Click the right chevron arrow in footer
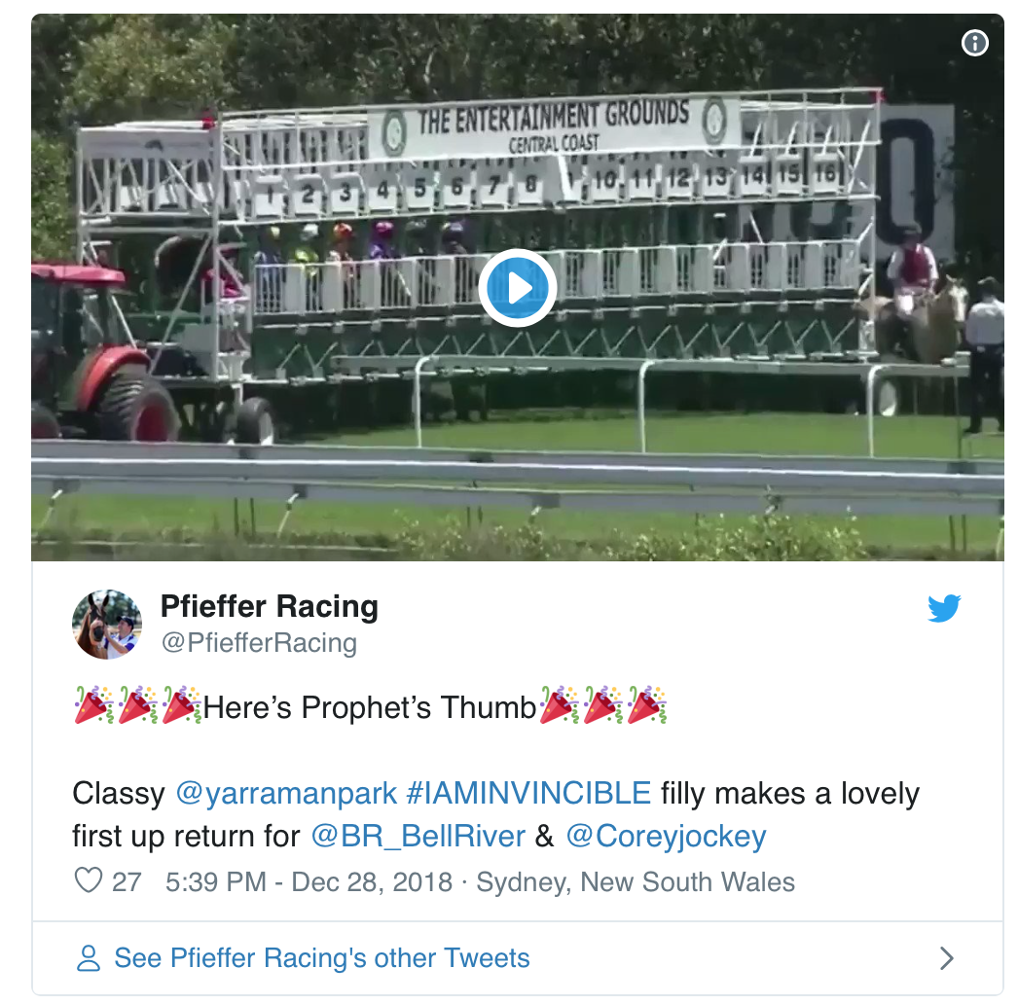The height and width of the screenshot is (1004, 1018). pos(947,958)
